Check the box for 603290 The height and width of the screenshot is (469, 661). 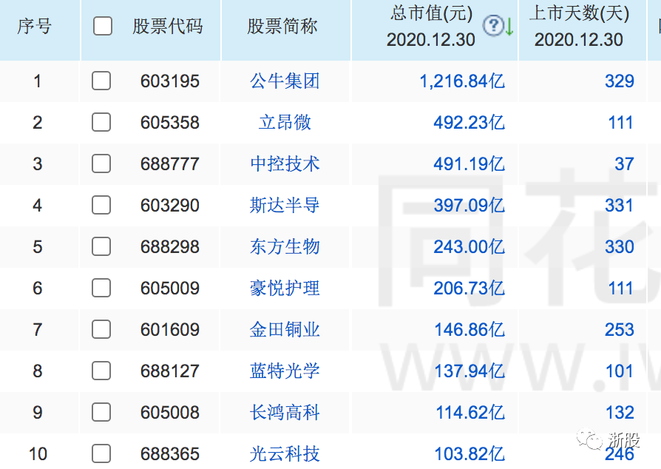click(101, 205)
